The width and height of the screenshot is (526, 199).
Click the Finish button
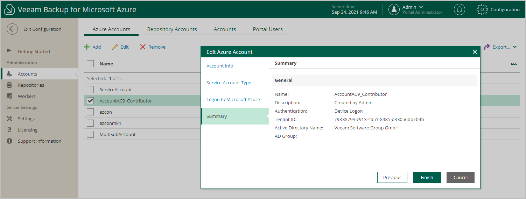(427, 177)
